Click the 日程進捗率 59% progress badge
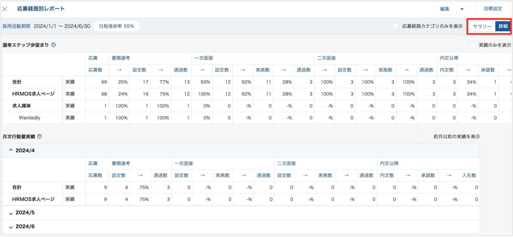Image resolution: width=513 pixels, height=237 pixels. point(116,26)
